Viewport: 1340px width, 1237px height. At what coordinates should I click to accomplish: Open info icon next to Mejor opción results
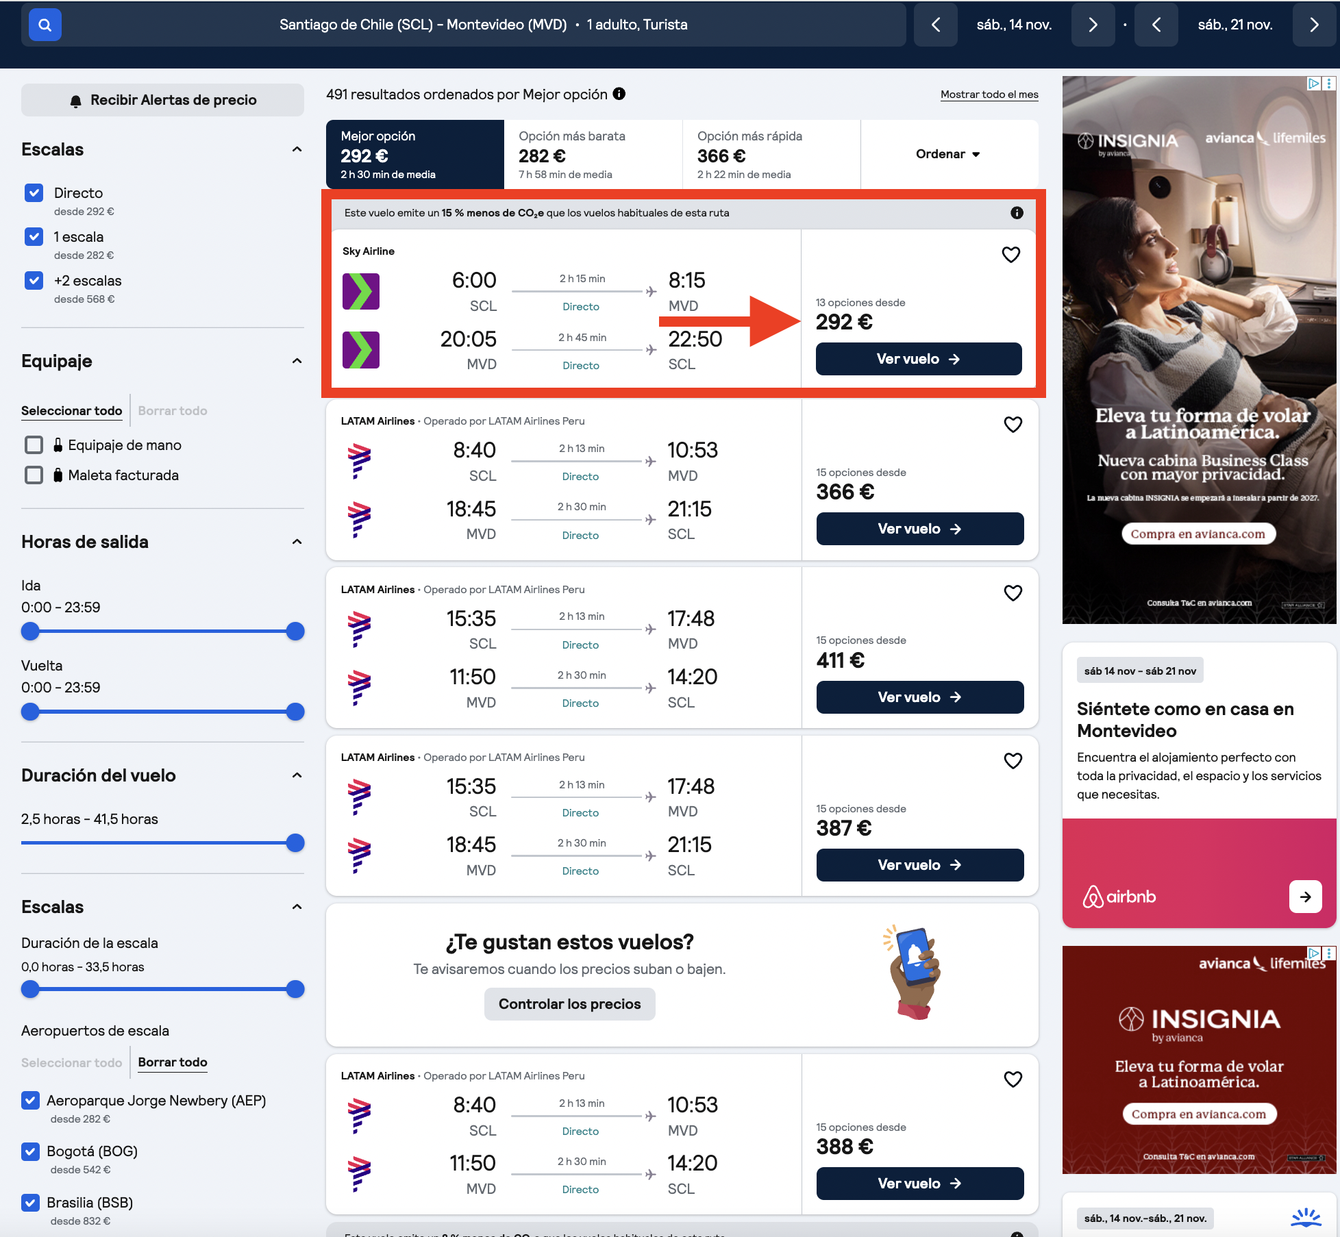click(x=619, y=94)
